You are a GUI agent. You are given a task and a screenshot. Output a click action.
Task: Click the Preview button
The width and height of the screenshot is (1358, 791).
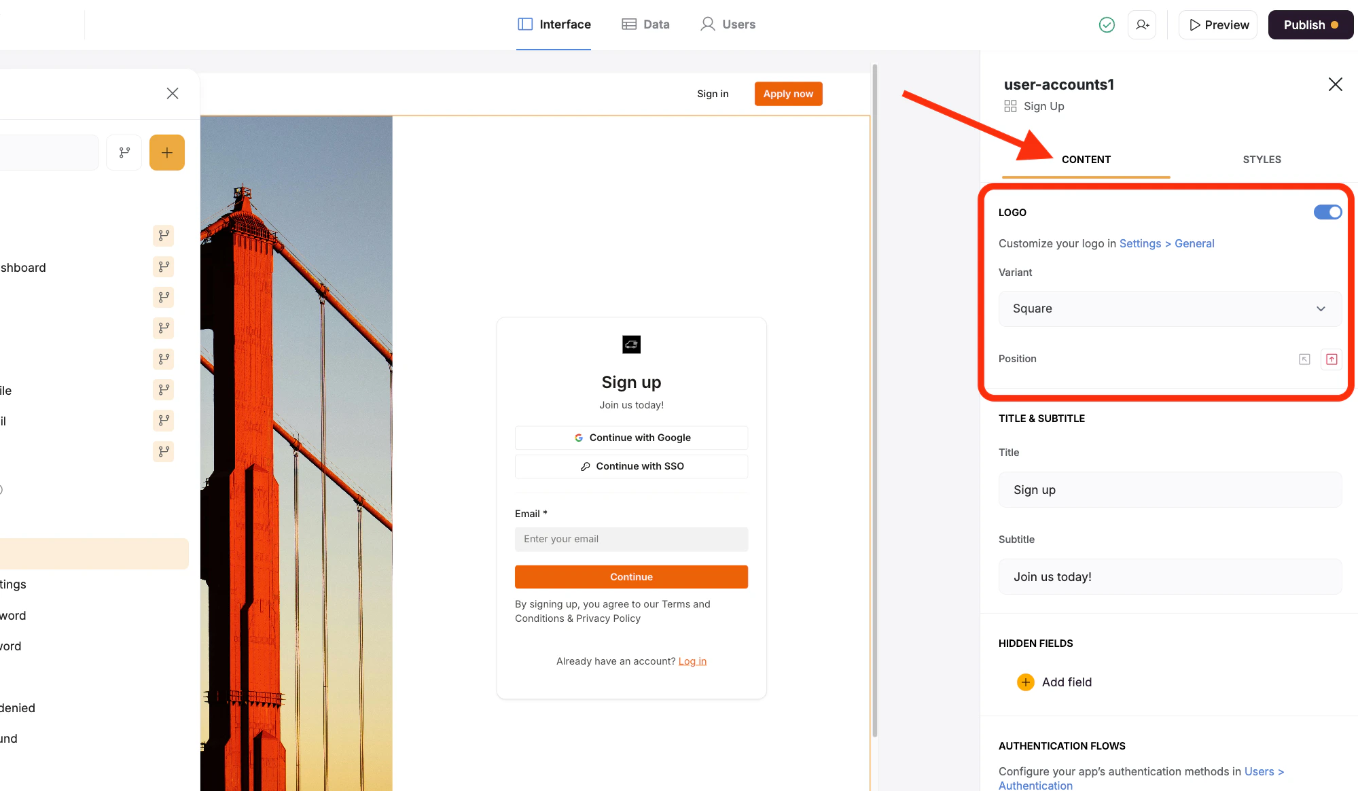[x=1218, y=25]
